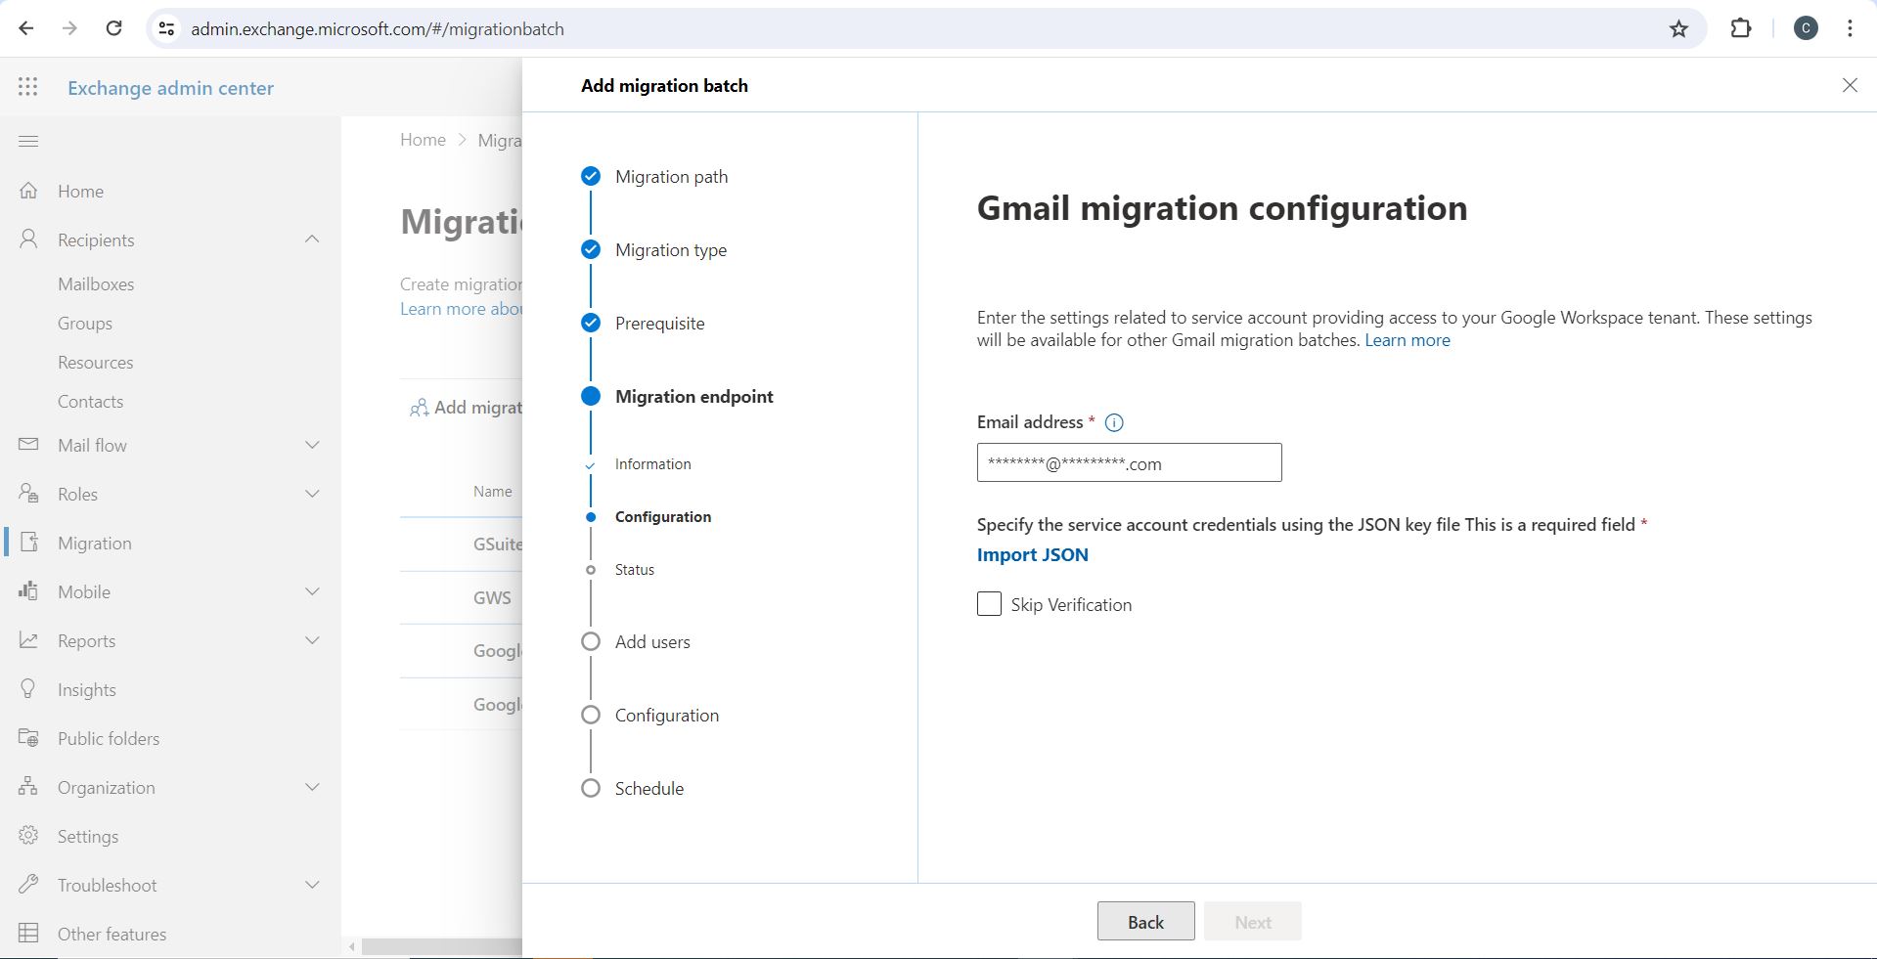Select Migration in the left navigation
Screen dimensions: 1877x959
click(x=94, y=543)
